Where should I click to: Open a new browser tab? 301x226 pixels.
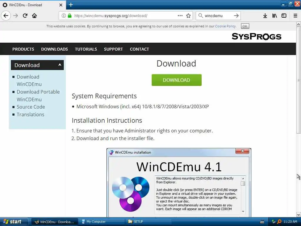point(71,5)
